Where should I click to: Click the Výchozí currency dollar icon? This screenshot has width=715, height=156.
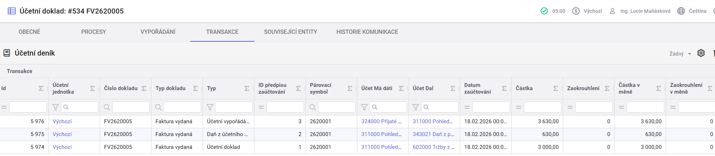(x=576, y=11)
